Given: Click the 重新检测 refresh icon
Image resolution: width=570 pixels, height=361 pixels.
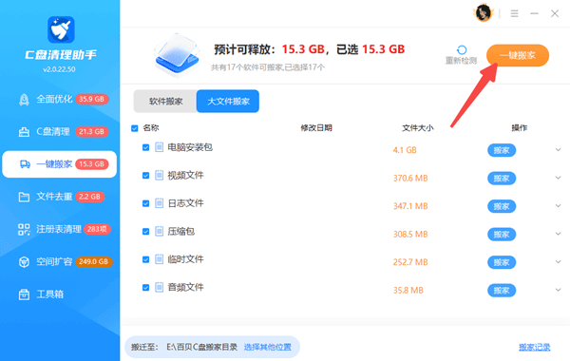Looking at the screenshot, I should (x=462, y=49).
